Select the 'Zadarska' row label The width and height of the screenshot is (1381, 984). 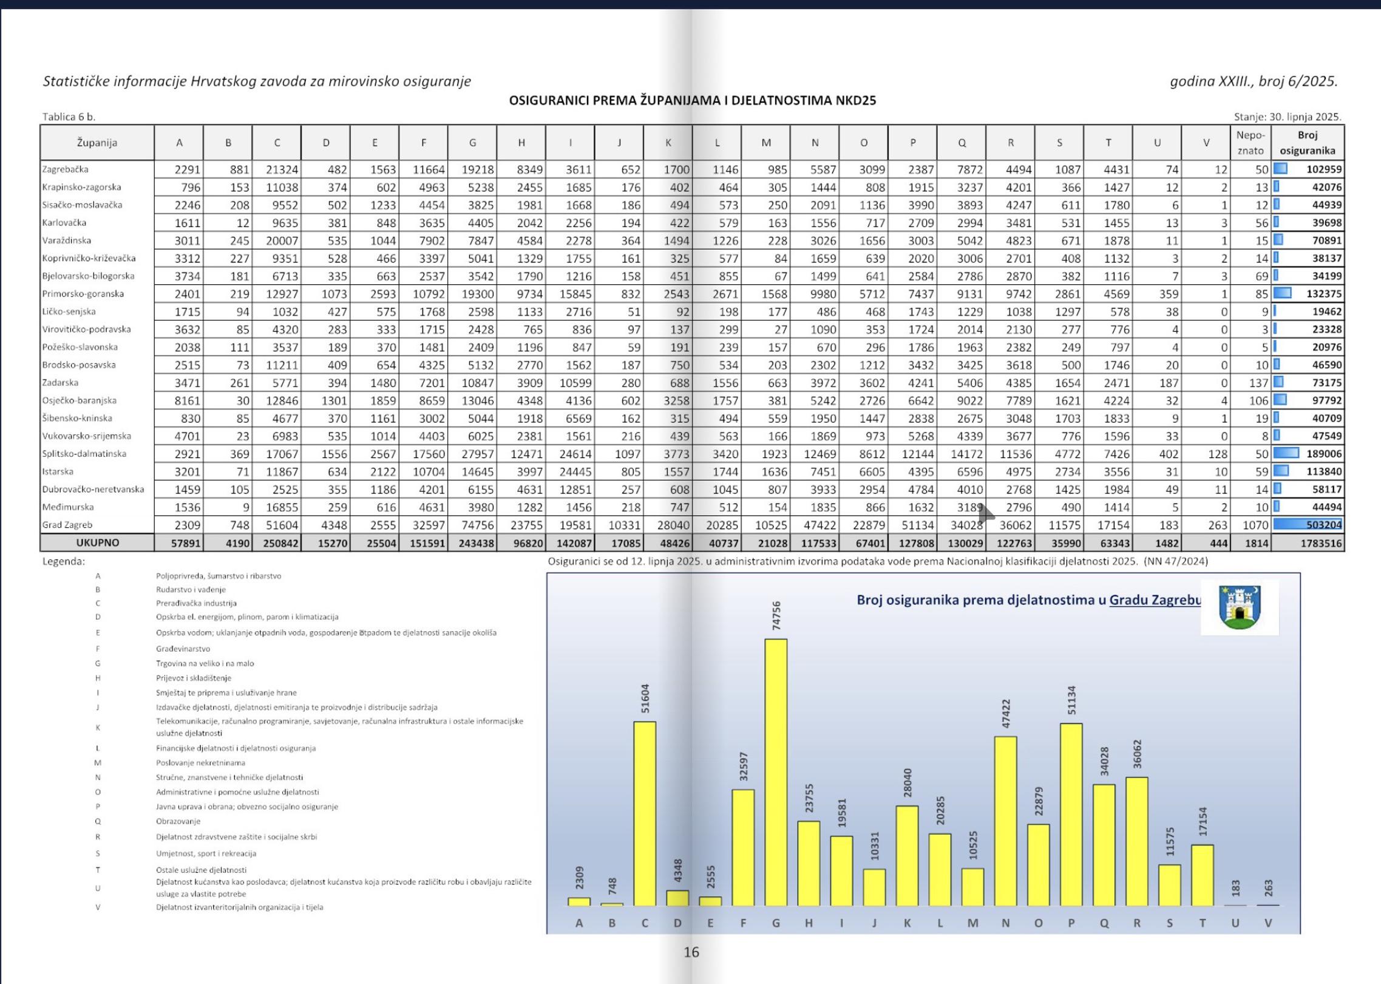[60, 383]
